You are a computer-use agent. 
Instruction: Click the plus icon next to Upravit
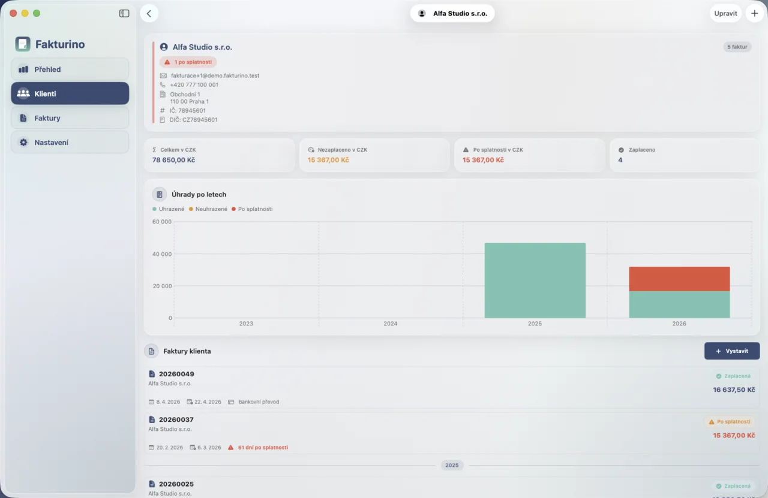[754, 13]
